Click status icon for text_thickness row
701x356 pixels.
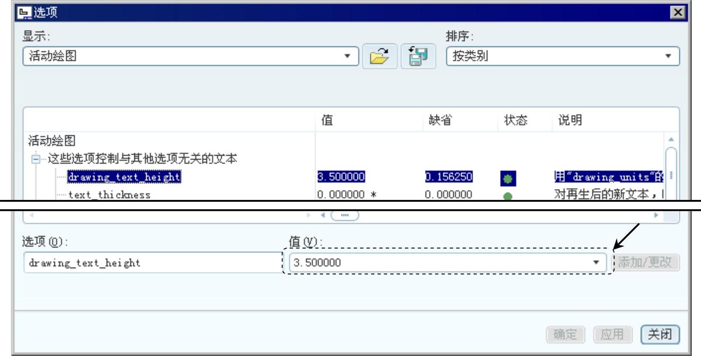coord(508,196)
